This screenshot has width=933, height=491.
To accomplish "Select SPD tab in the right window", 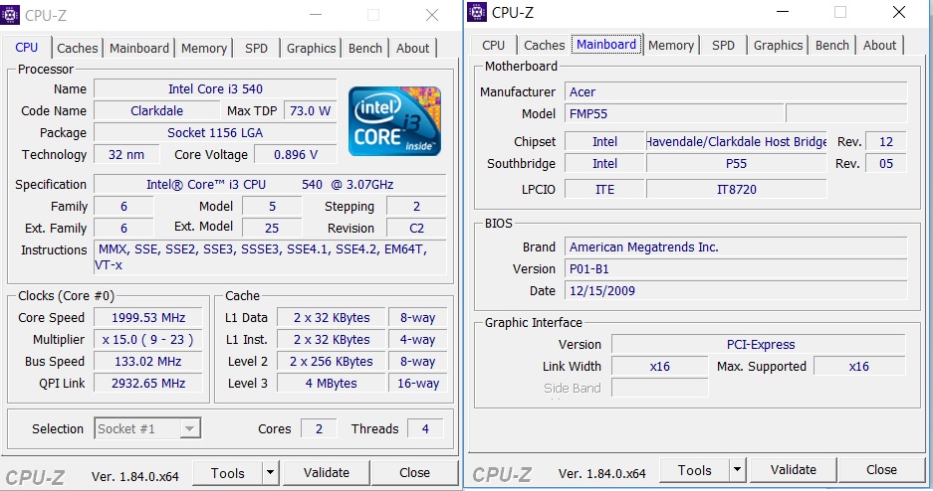I will coord(724,45).
